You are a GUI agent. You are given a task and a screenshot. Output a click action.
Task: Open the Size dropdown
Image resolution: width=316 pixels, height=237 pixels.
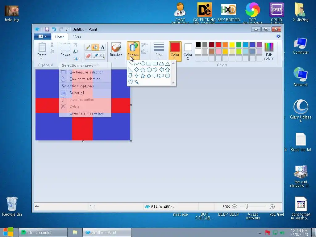tap(159, 50)
